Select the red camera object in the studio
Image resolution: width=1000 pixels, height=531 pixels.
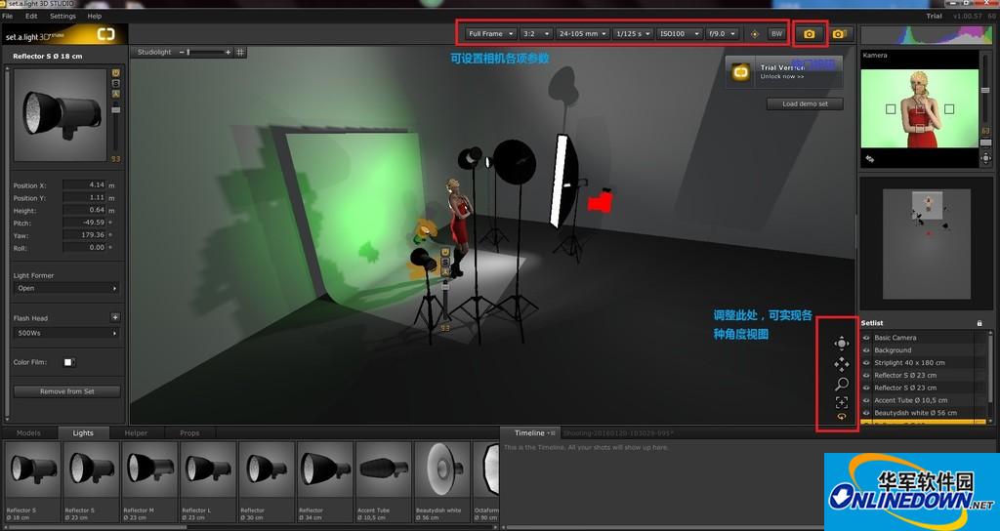[600, 201]
